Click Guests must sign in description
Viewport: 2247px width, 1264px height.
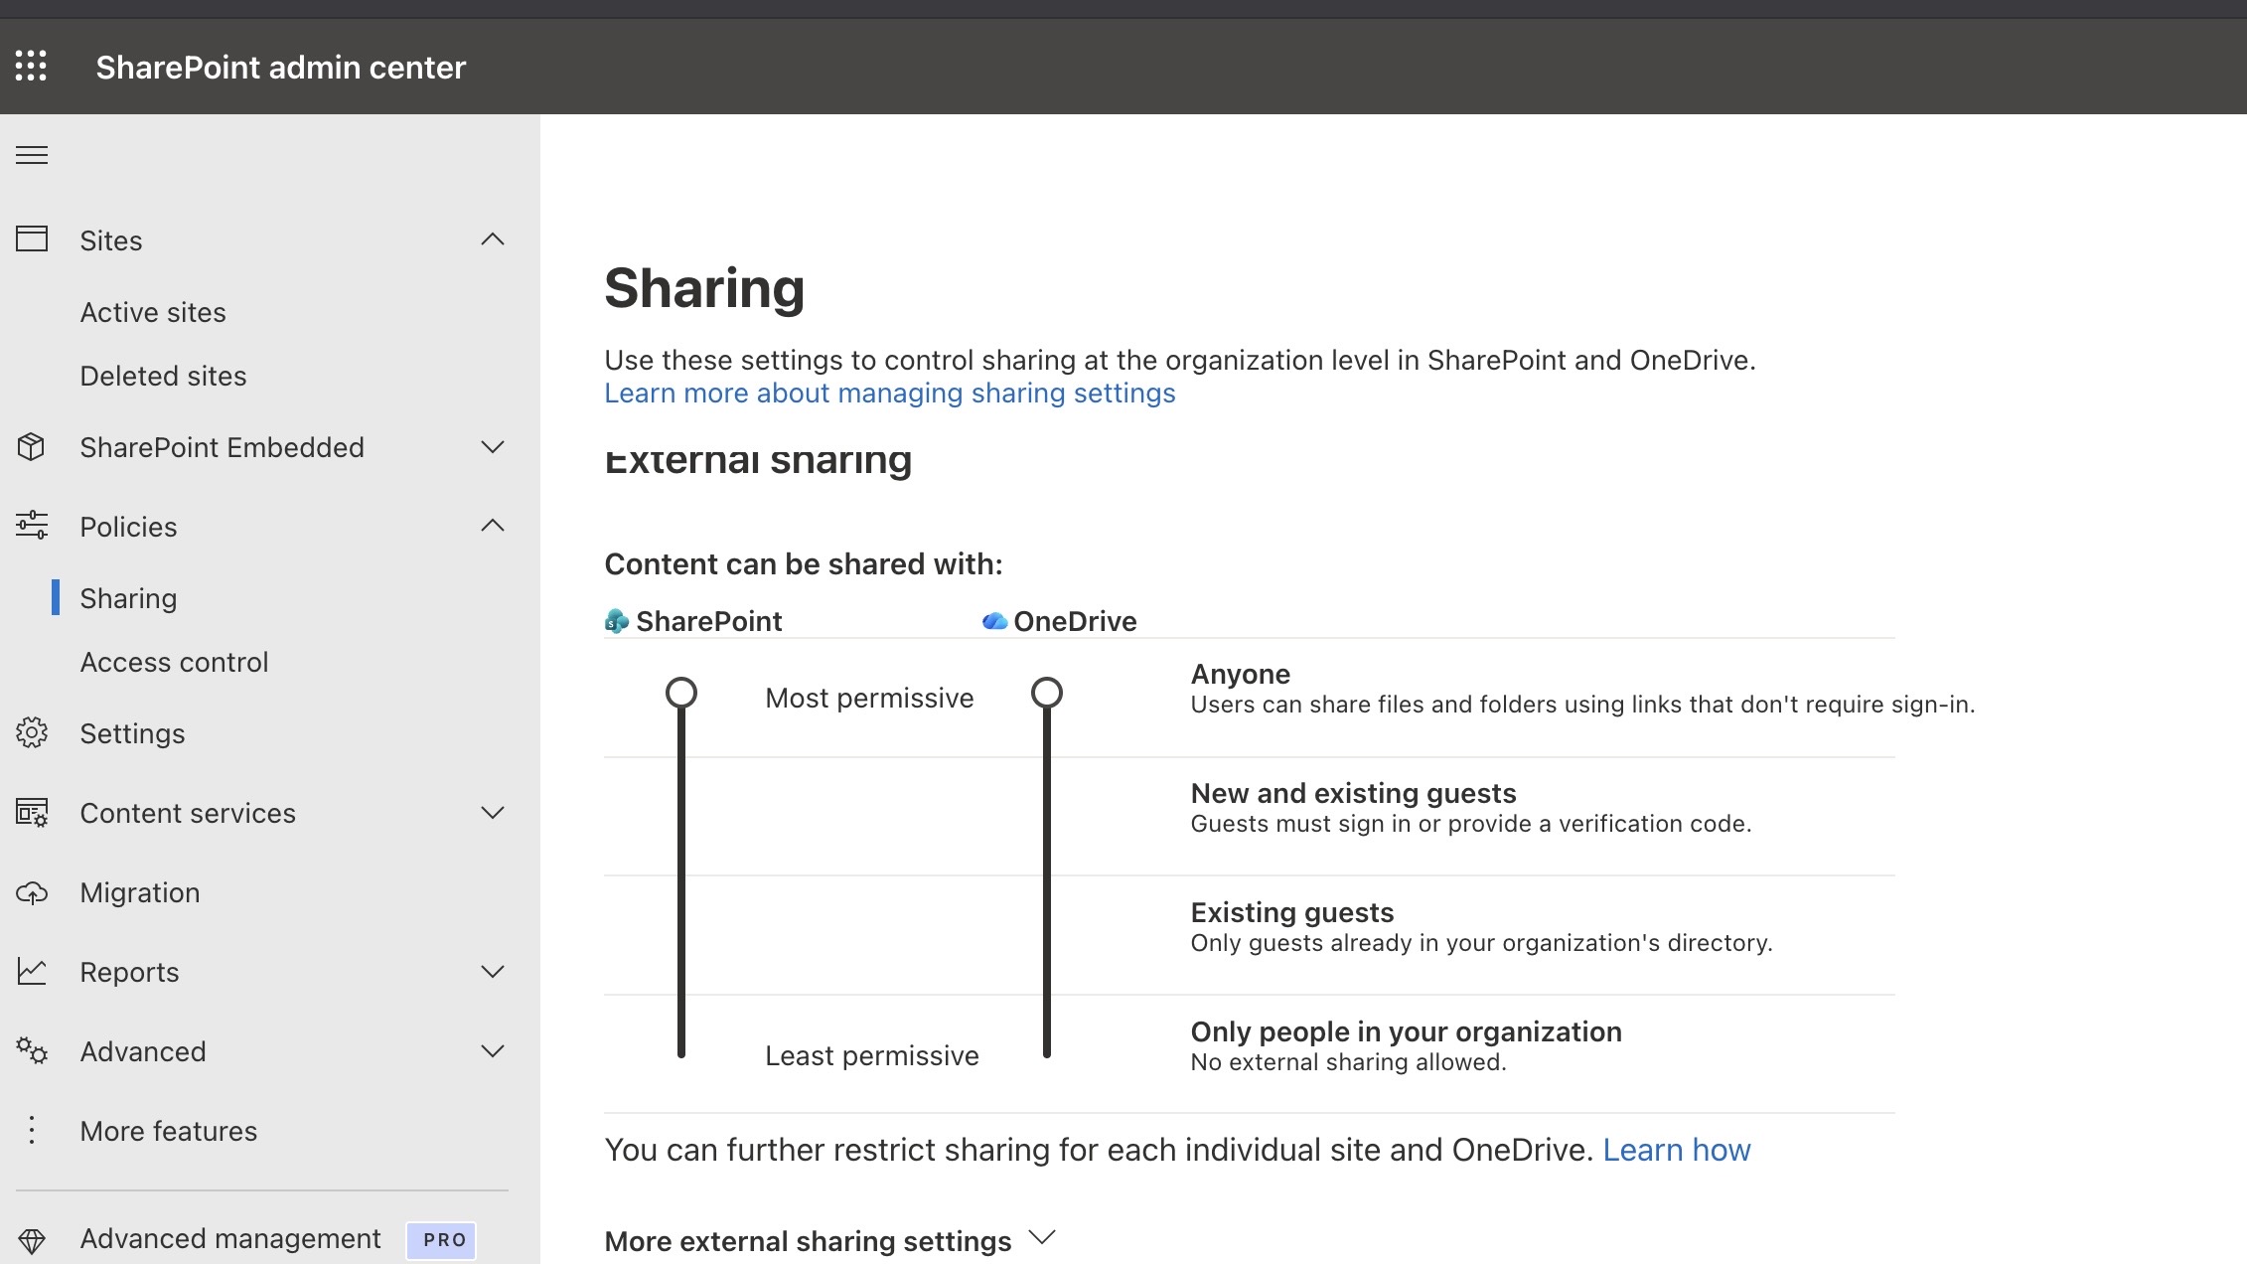[1470, 824]
